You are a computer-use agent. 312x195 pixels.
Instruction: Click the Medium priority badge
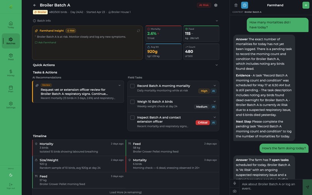coord(202,107)
